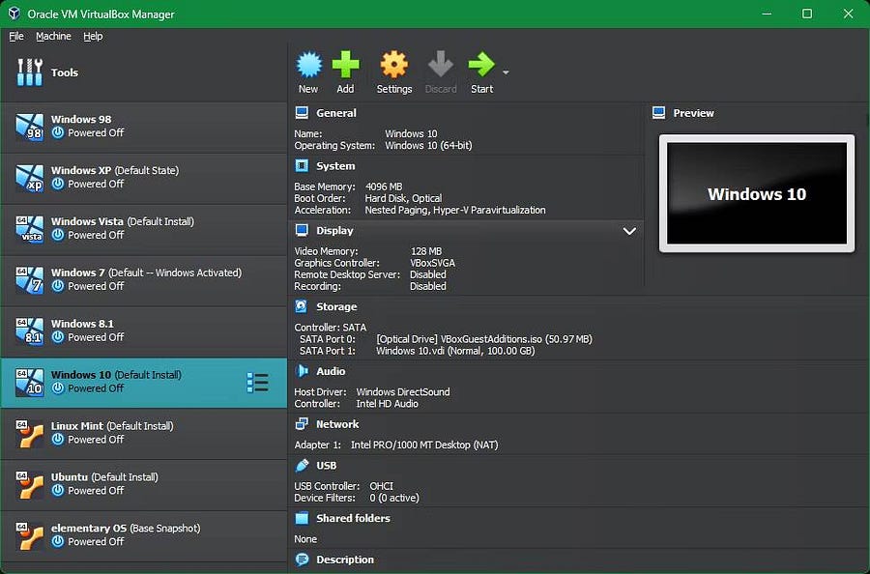Click the Storage section icon
The width and height of the screenshot is (870, 574).
coord(302,306)
